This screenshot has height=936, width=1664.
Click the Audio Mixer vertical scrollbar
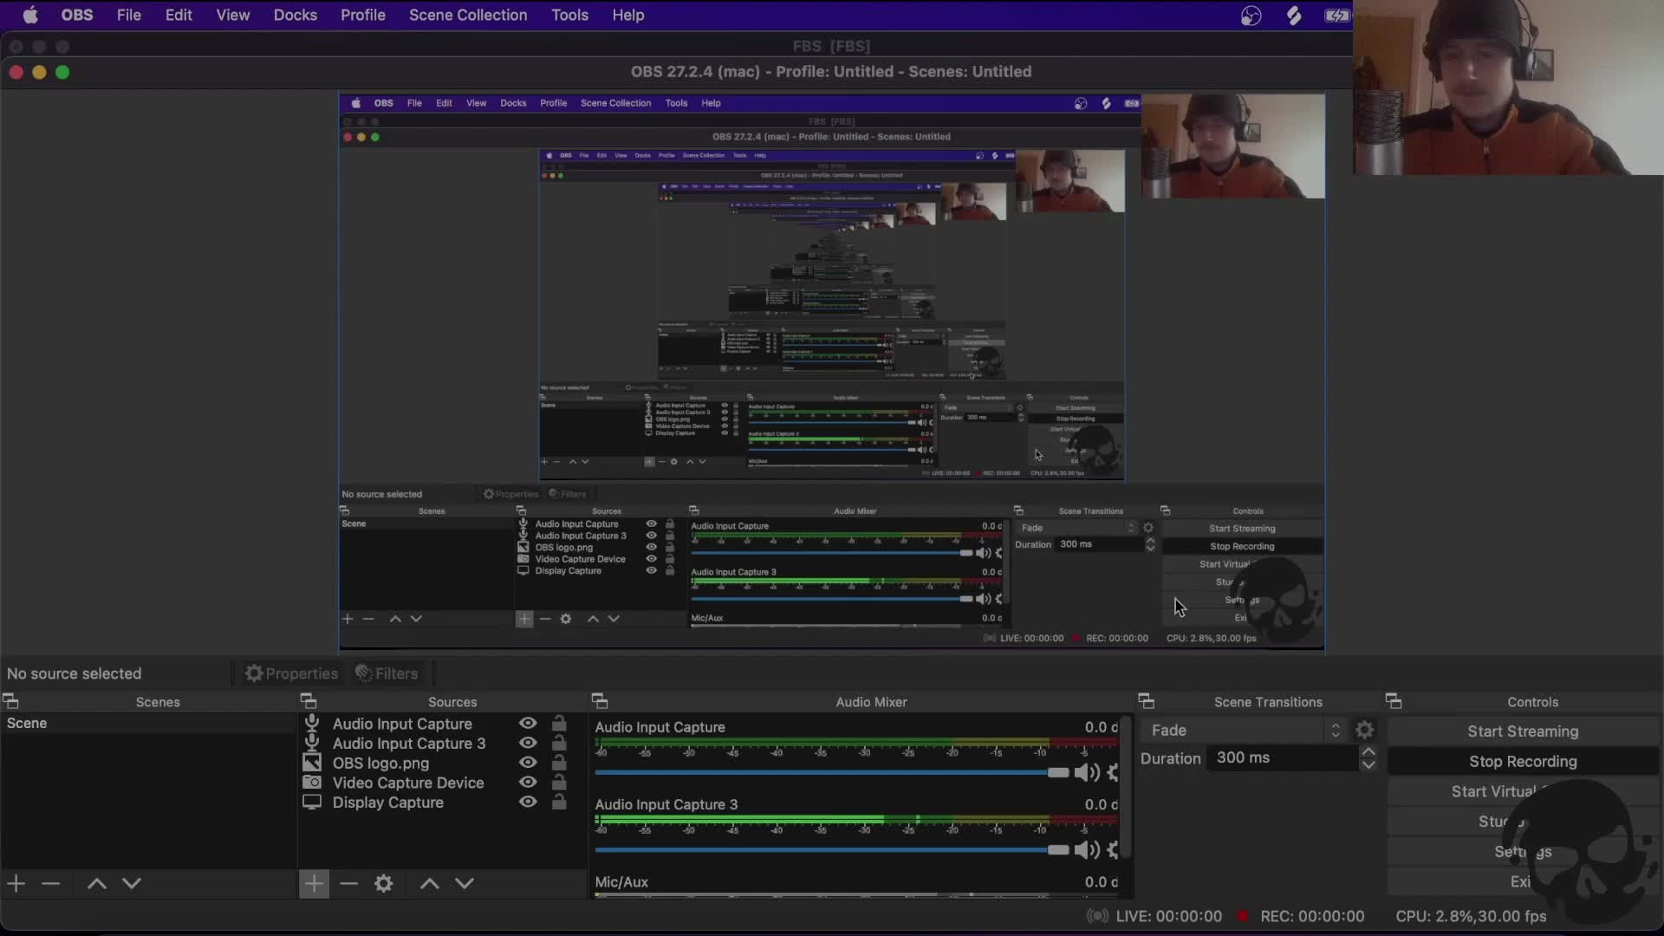pos(1126,787)
